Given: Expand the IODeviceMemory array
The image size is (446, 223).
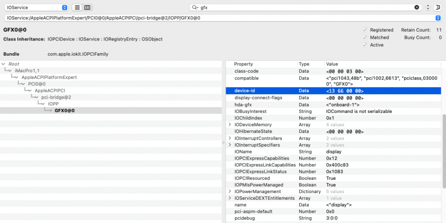Looking at the screenshot, I should click(x=230, y=124).
